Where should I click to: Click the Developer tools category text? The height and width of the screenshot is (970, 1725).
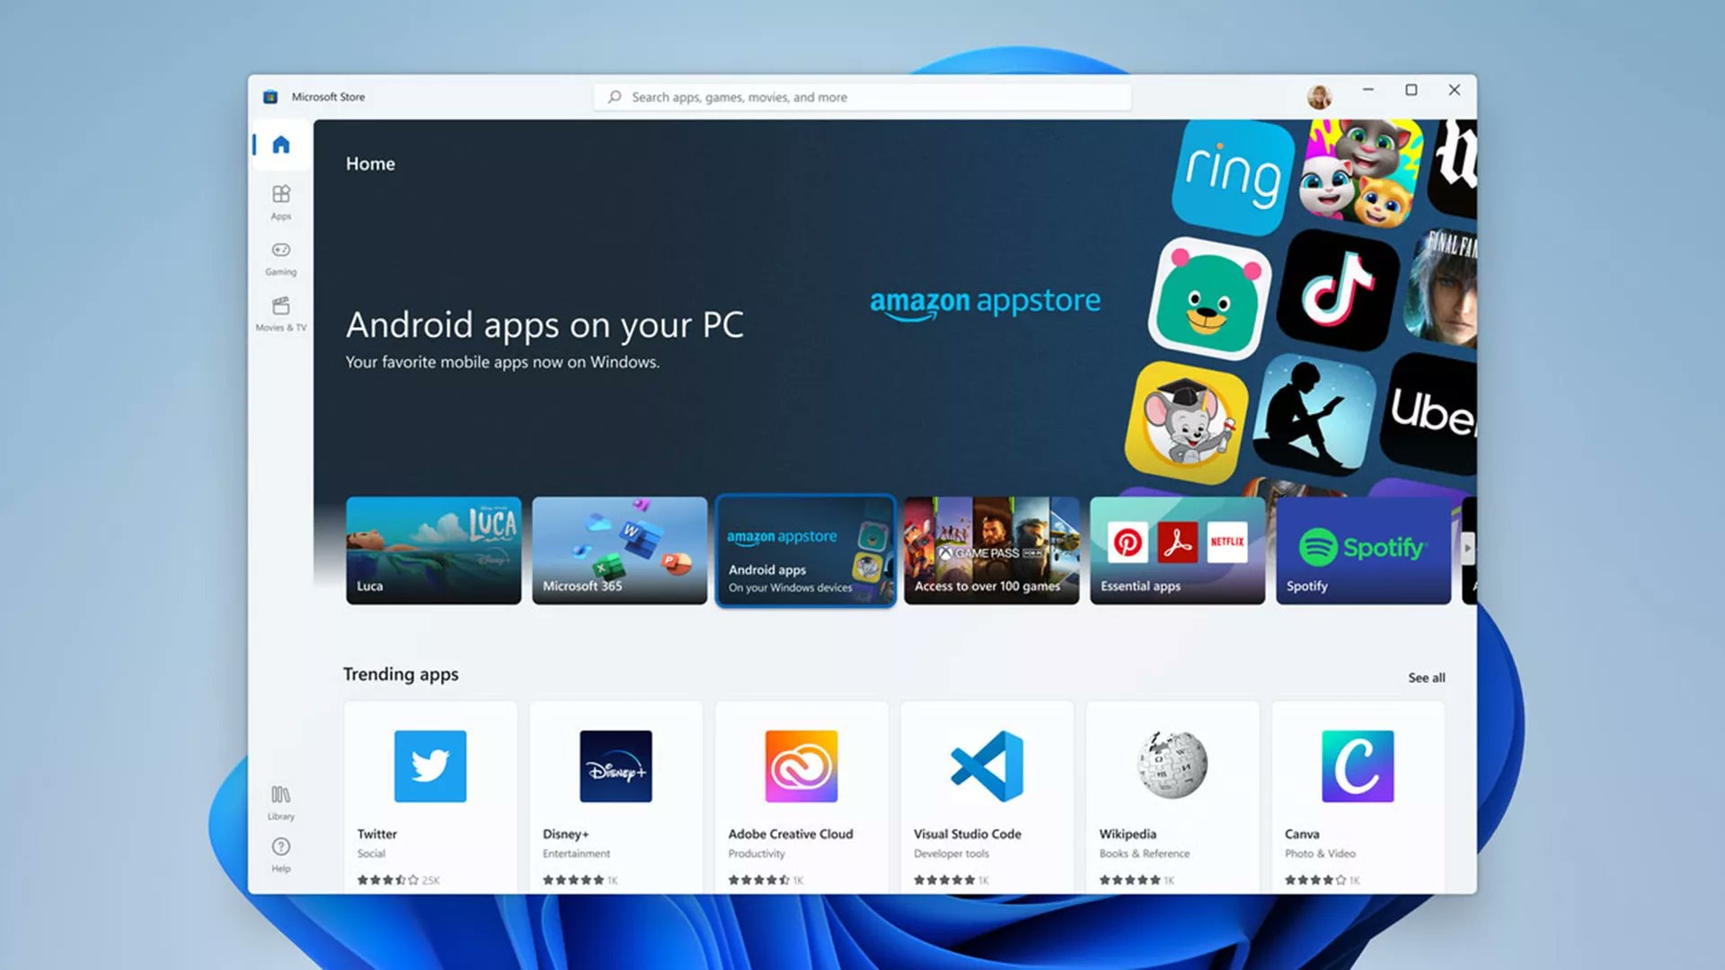coord(951,854)
